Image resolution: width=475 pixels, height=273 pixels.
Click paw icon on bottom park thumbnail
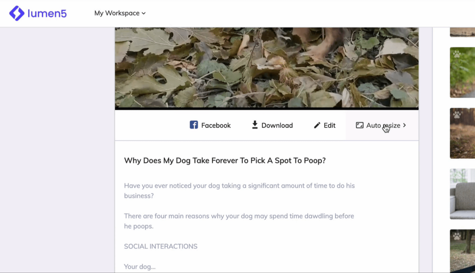click(x=457, y=236)
